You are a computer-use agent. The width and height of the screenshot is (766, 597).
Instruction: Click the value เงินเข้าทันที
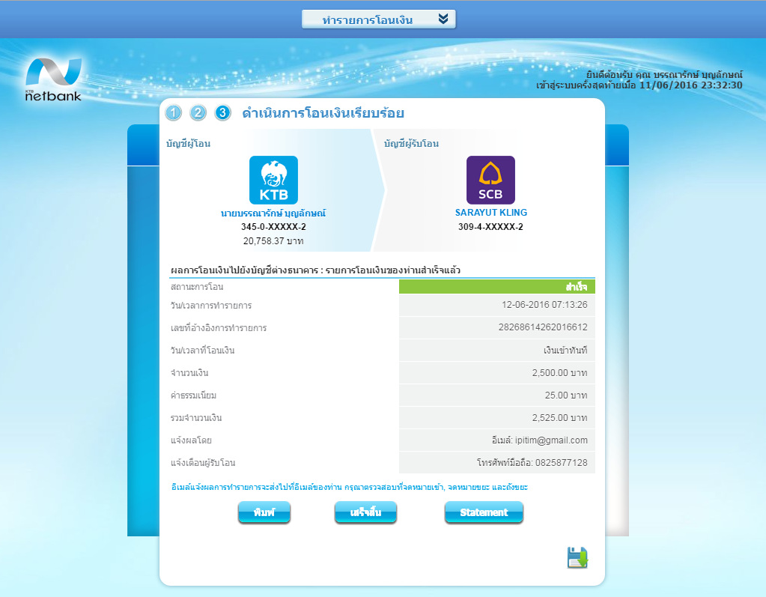click(565, 351)
